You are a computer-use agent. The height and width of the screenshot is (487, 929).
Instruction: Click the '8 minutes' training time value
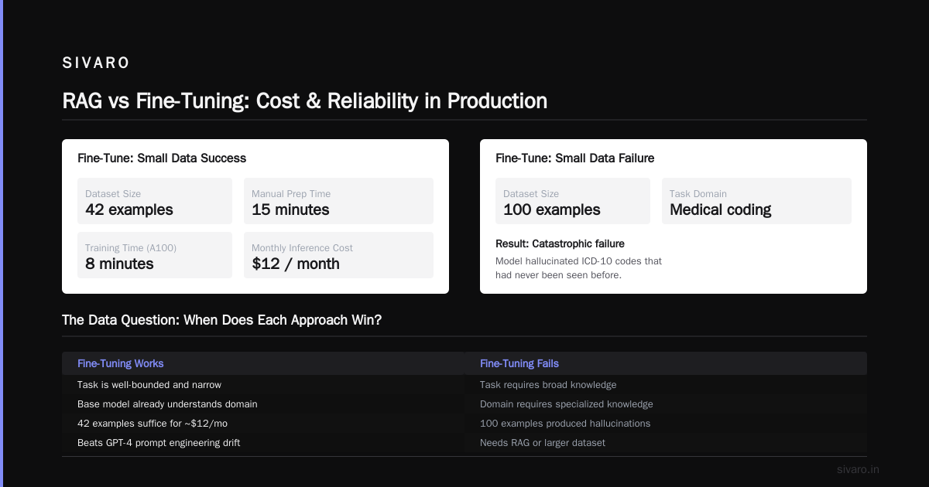click(119, 264)
